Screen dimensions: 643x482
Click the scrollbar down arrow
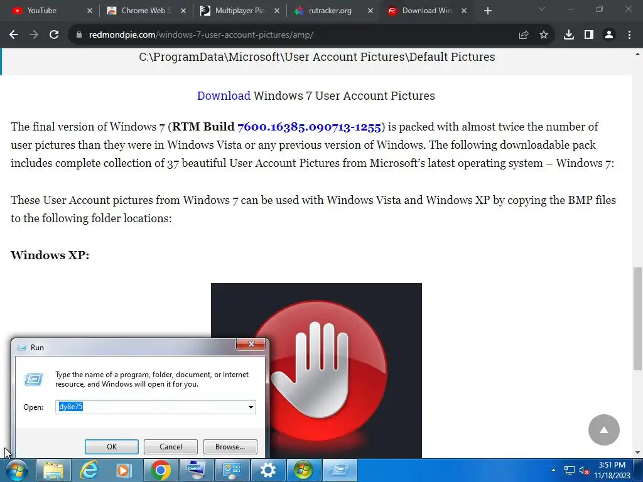click(x=638, y=453)
